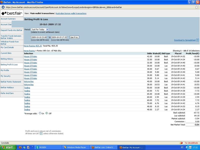200x150 pixels.
Task: Switch to MODEM taskbar window
Action: 48,147
